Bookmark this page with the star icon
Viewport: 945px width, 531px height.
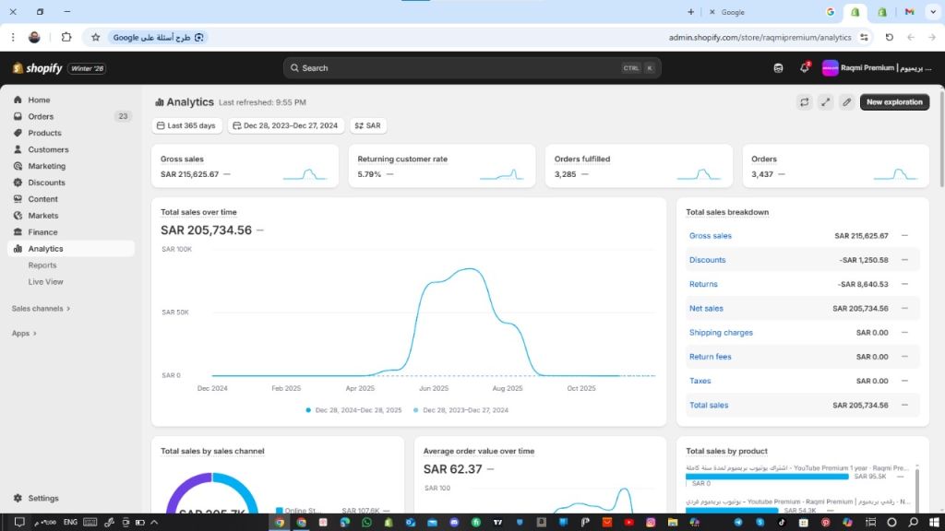point(95,37)
